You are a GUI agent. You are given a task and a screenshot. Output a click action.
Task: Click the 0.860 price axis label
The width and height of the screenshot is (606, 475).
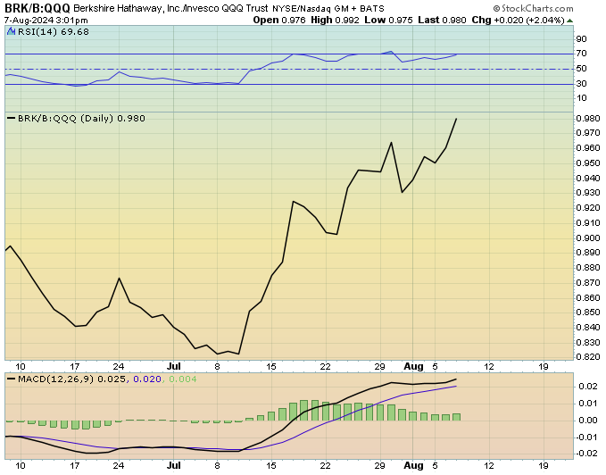588,297
